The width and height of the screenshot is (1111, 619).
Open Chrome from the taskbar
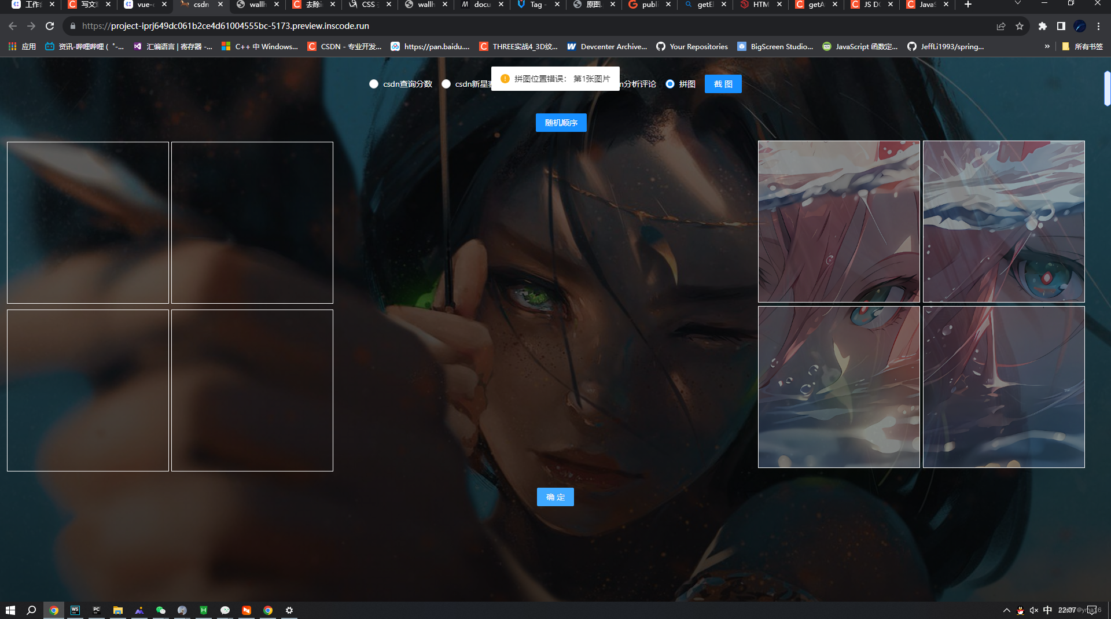click(54, 610)
